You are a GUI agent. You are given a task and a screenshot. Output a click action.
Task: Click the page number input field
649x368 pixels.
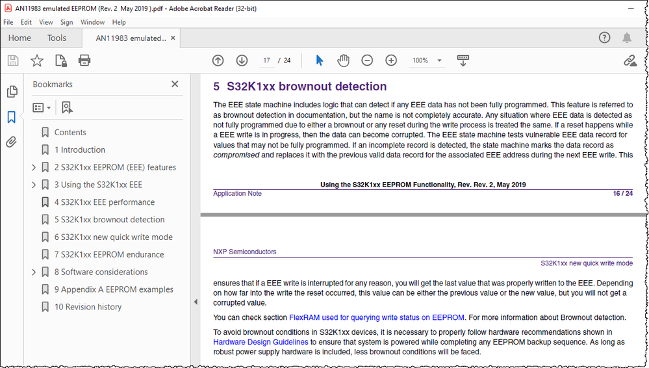point(267,60)
